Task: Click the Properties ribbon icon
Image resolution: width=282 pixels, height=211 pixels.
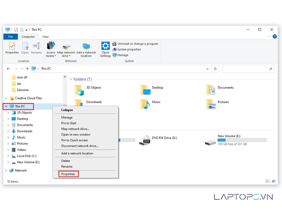Action: click(x=12, y=46)
